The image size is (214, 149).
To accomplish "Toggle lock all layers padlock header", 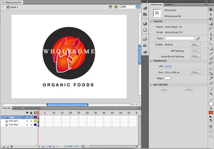I will (x=31, y=113).
